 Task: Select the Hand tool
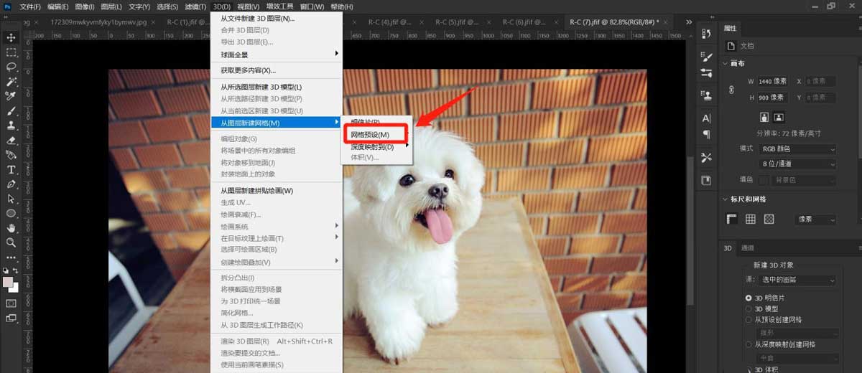[11, 228]
